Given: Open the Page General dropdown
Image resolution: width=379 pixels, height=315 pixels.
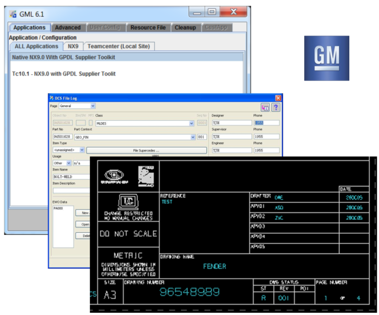Looking at the screenshot, I should 93,106.
